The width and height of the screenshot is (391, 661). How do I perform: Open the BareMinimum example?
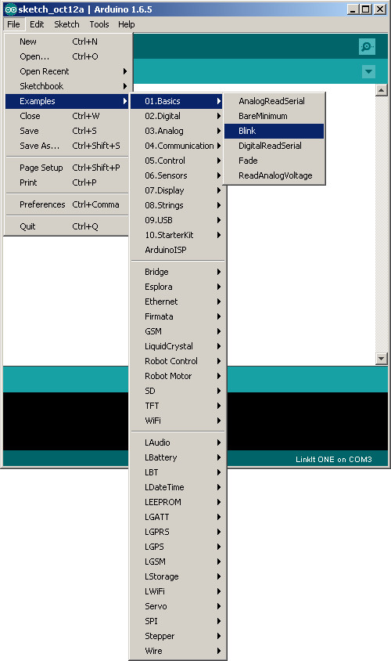point(274,116)
